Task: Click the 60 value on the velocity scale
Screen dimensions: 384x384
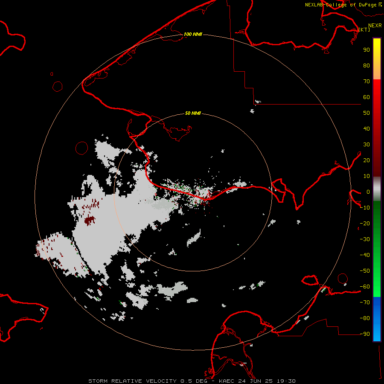Action: coord(367,97)
